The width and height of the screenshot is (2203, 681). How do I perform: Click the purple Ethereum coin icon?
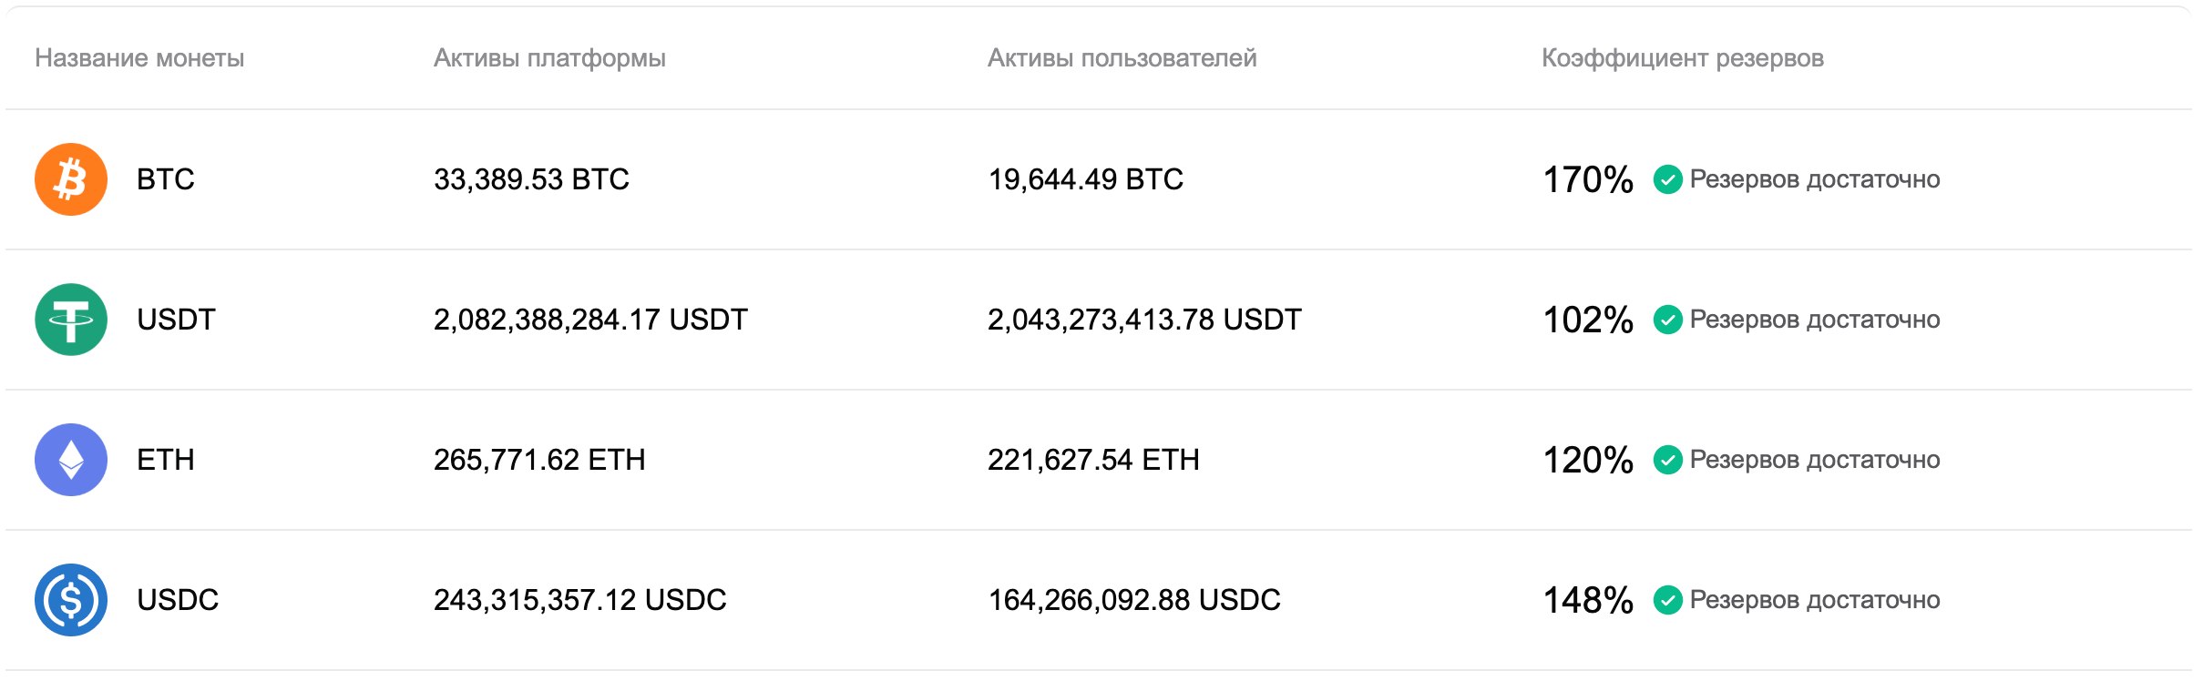(71, 460)
